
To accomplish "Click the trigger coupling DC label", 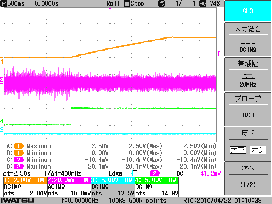I will (180, 173).
